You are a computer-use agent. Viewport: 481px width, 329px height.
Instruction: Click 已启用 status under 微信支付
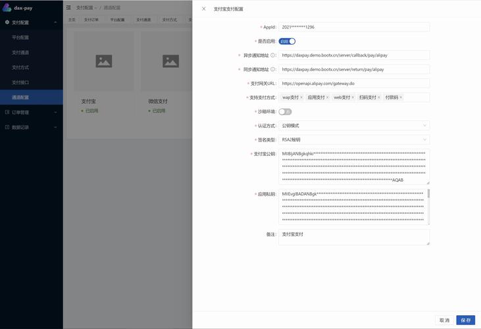tap(159, 111)
